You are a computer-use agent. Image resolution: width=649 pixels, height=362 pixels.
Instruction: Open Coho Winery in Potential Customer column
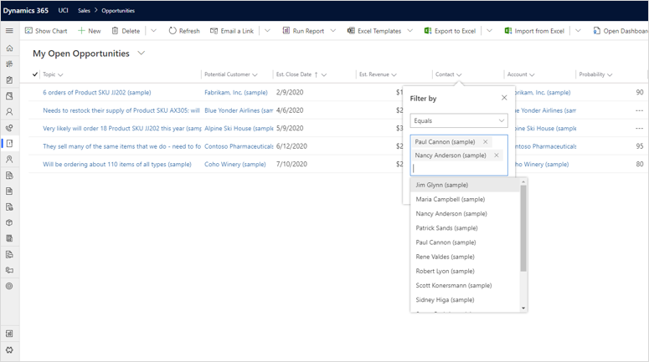(235, 165)
